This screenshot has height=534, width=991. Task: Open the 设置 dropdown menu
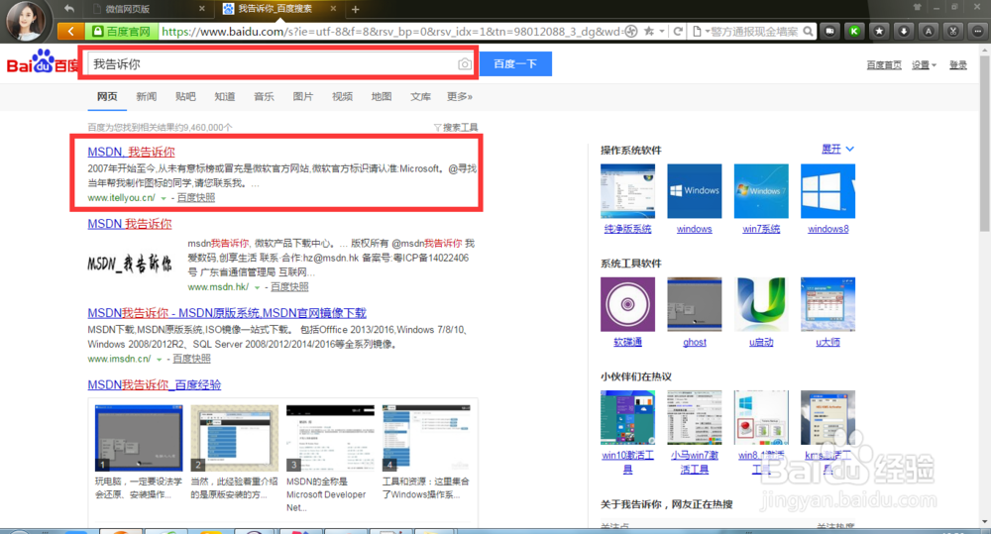(924, 65)
